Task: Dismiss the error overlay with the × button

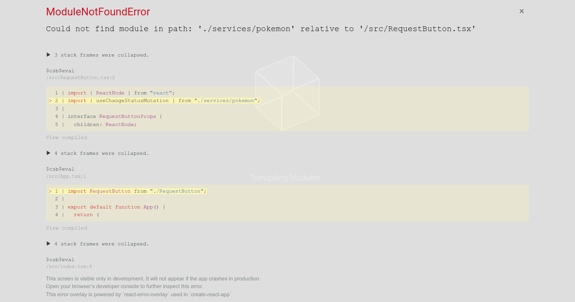Action: (x=521, y=11)
